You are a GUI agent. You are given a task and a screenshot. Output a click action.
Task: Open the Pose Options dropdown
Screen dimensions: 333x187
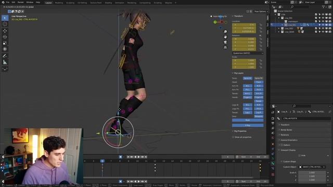click(261, 11)
